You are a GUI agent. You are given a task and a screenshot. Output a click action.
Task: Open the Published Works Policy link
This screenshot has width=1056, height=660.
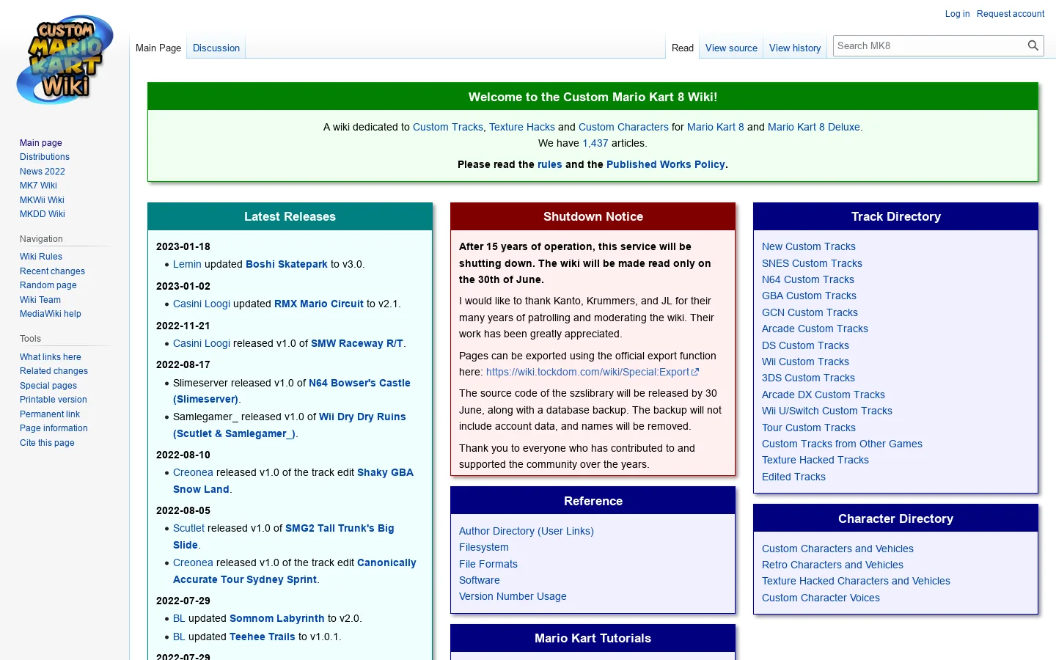[x=666, y=164]
